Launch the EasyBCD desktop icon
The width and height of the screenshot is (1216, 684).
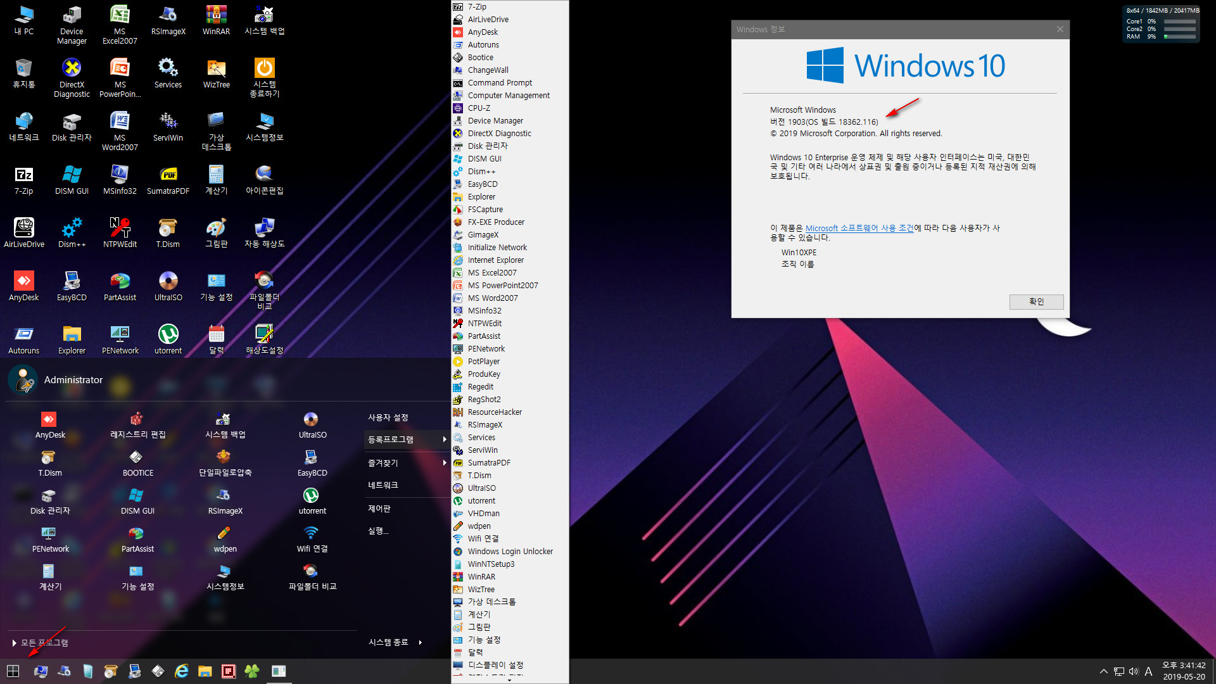coord(72,286)
